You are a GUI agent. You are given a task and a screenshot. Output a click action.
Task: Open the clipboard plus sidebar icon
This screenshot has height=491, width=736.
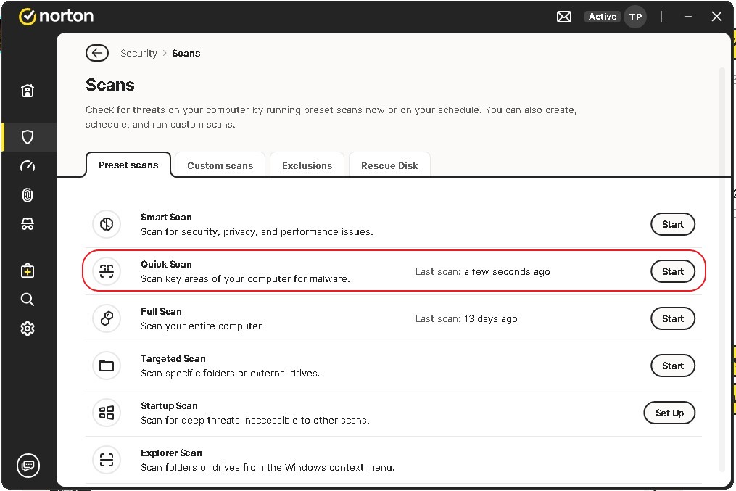[28, 271]
